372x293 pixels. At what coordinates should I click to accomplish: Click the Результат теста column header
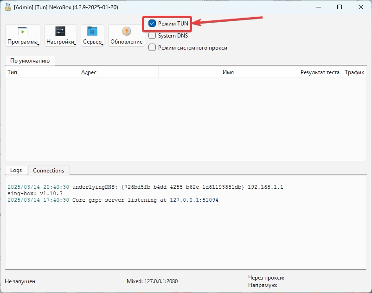320,72
